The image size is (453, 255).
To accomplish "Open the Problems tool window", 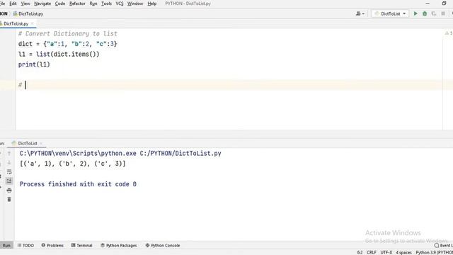I will click(x=52, y=246).
